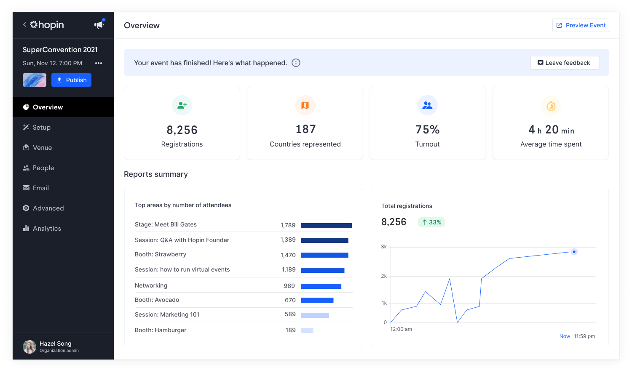Click the megaphone notifications icon
Screen dimensions: 632x373
tap(99, 24)
